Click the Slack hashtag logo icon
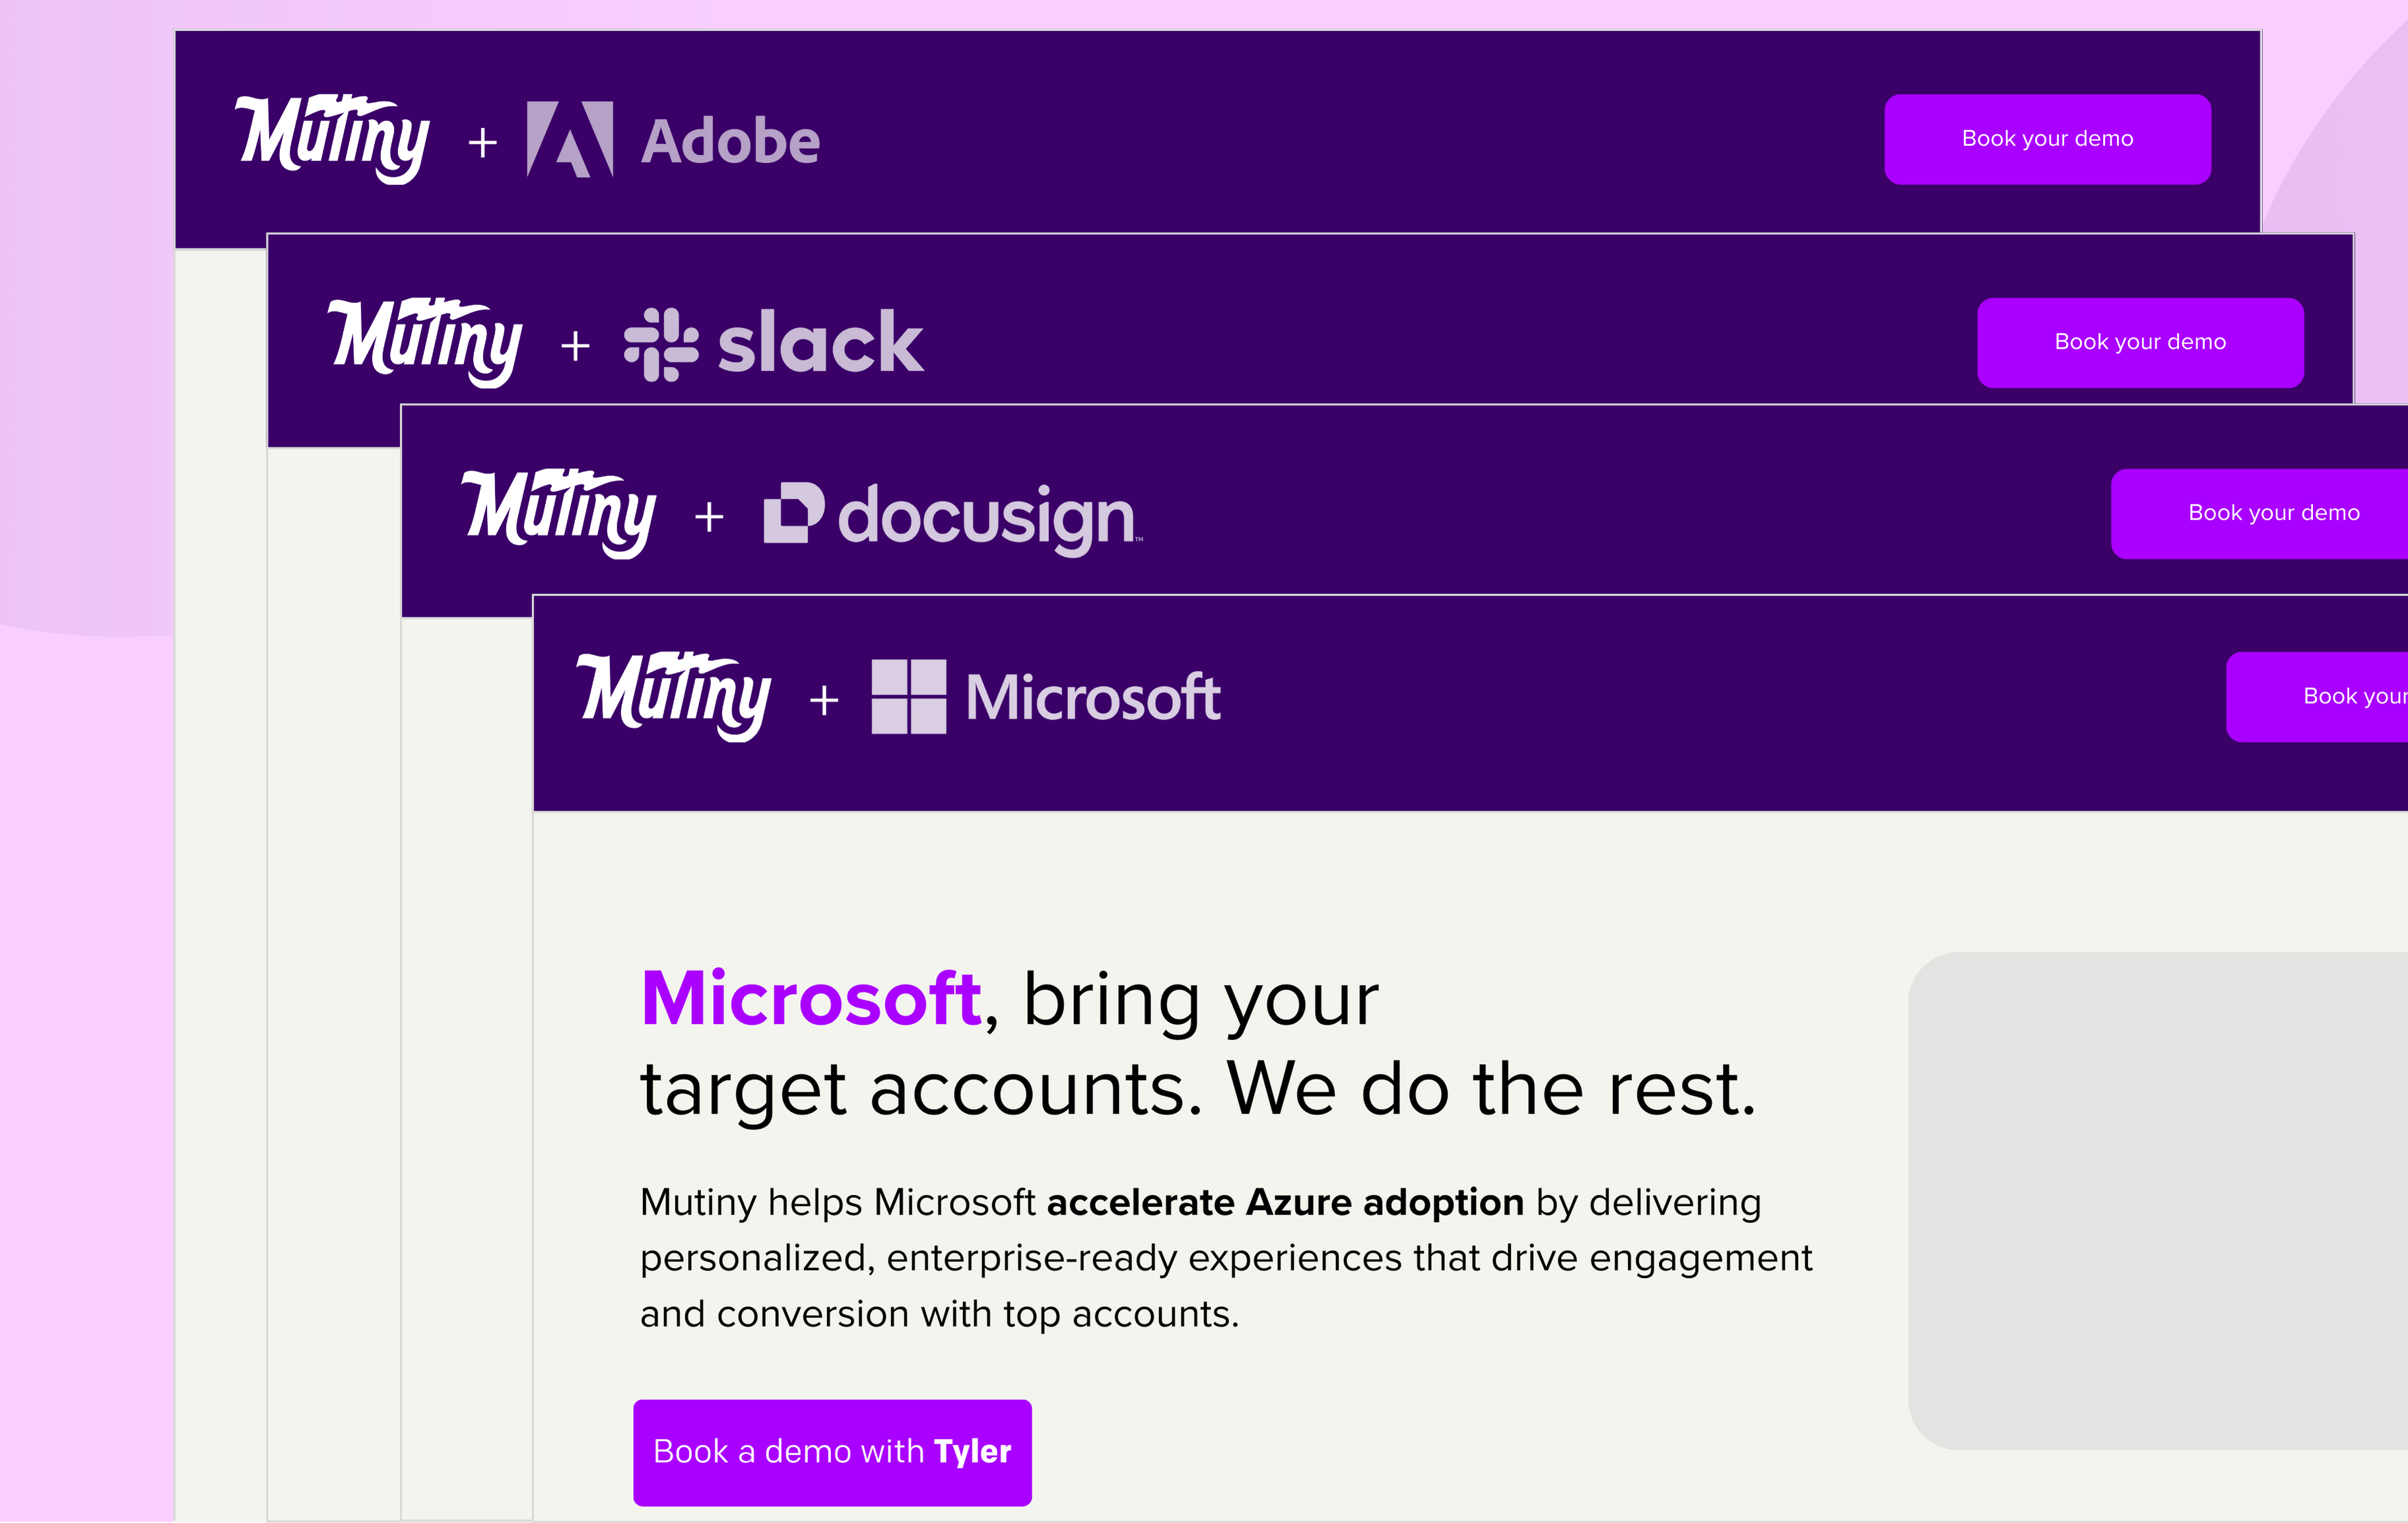2408x1523 pixels. coord(661,344)
